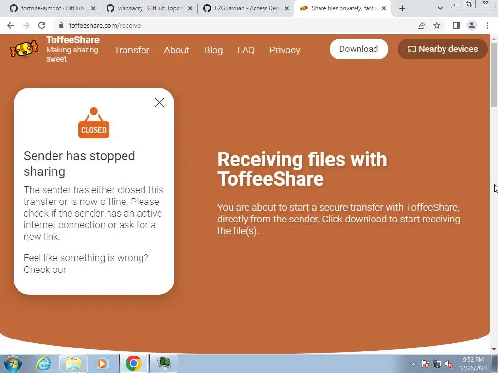Viewport: 498px width, 373px height.
Task: Click the padlock site info icon
Action: 61,25
